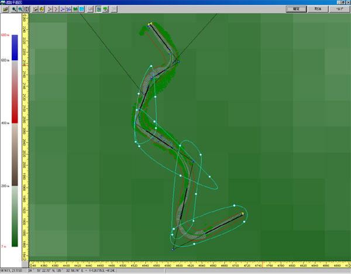Click the first red curve arrow toolbar icon
Screen dimensions: 351x274
(49, 9)
